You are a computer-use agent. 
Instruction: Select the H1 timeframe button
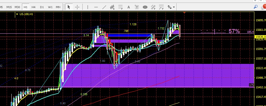click(25, 7)
